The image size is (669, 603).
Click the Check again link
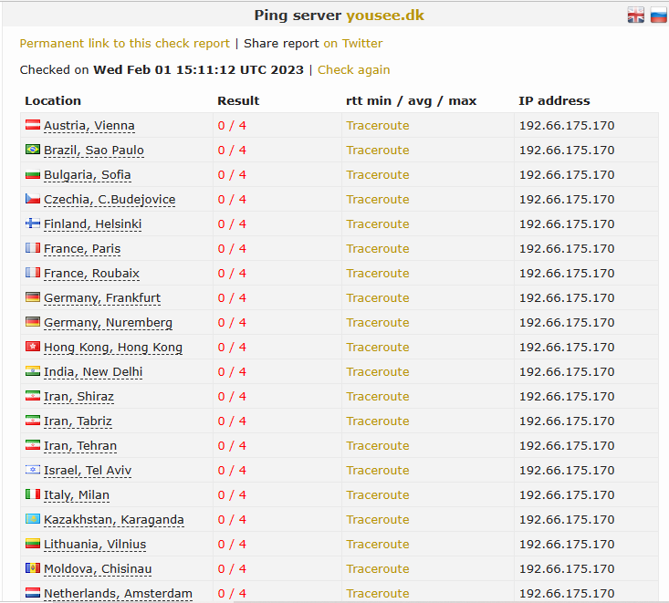point(354,70)
